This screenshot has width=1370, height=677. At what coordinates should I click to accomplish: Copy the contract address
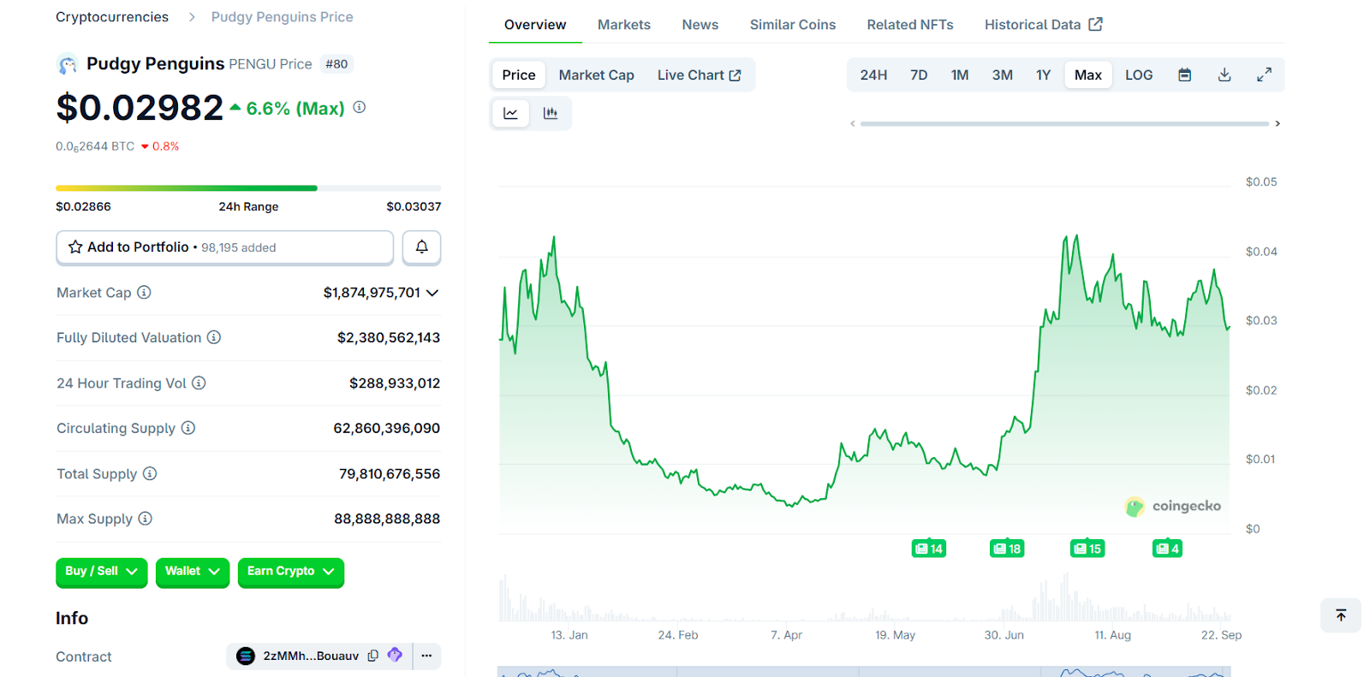tap(373, 656)
